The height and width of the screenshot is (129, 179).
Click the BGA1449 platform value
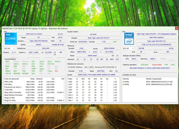point(46,48)
